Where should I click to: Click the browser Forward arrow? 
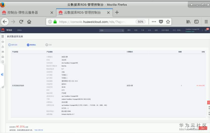pyautogui.click(x=13, y=22)
